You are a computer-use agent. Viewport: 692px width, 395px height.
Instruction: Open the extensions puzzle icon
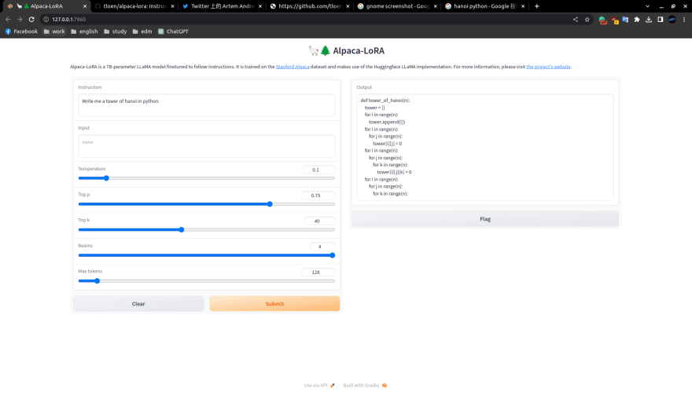[x=637, y=20]
